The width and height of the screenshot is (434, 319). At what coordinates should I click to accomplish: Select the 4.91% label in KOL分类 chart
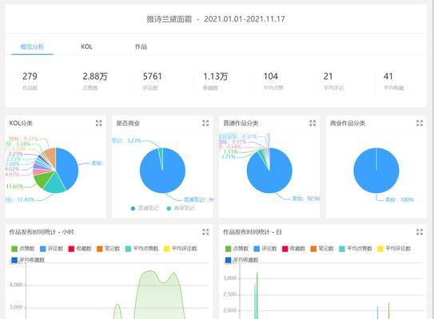[12, 175]
